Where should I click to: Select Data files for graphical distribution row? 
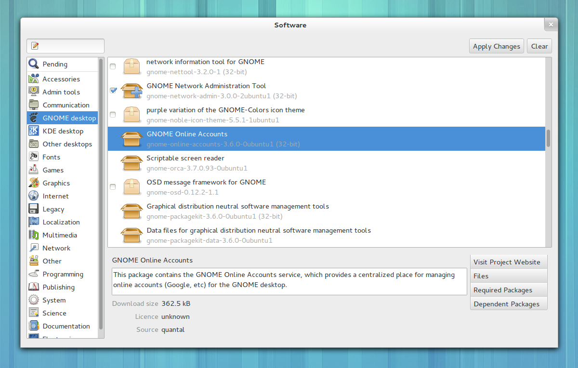tap(327, 235)
